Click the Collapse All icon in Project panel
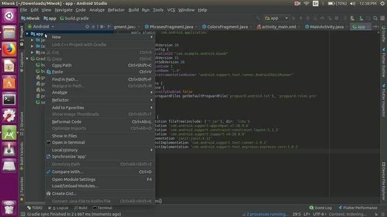The image size is (387, 217). point(93,27)
